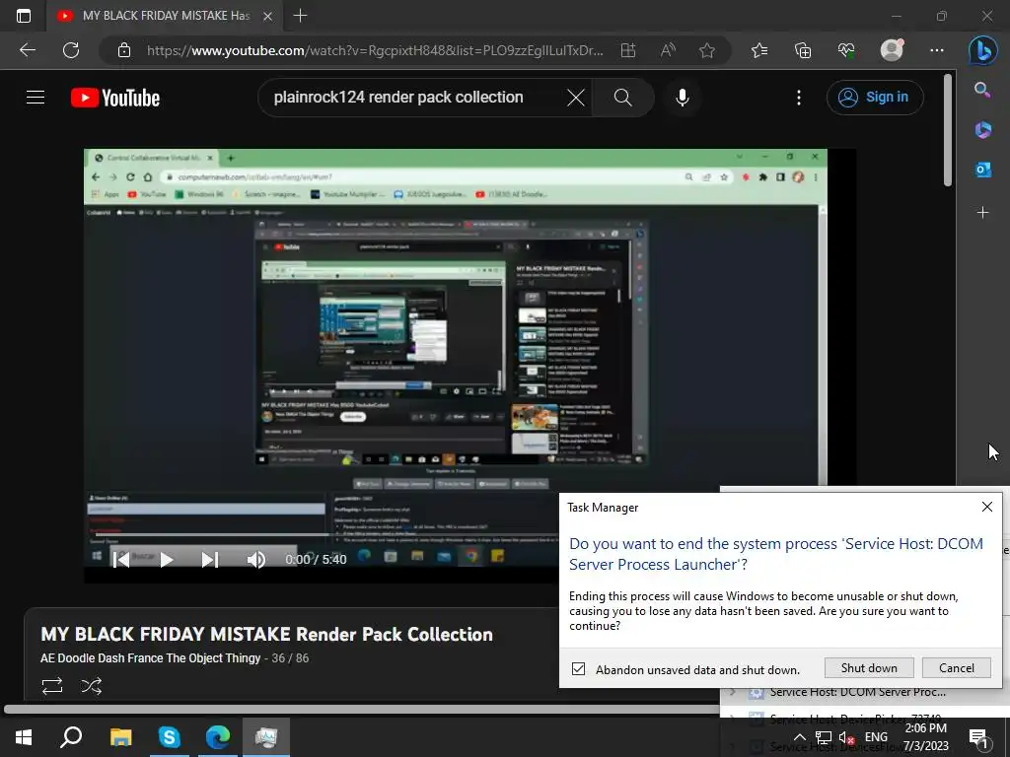Open Skype from the taskbar

coord(169,737)
